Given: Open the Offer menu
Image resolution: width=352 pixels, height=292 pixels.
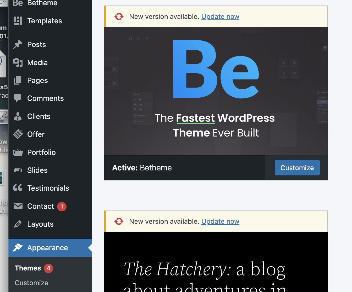Looking at the screenshot, I should pos(50,134).
